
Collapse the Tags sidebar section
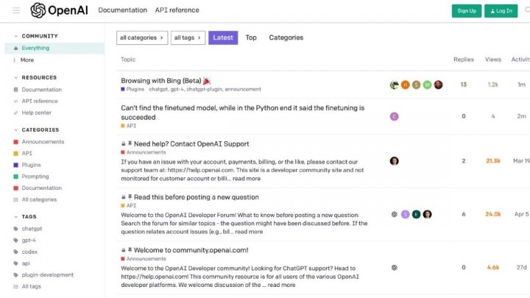click(16, 217)
